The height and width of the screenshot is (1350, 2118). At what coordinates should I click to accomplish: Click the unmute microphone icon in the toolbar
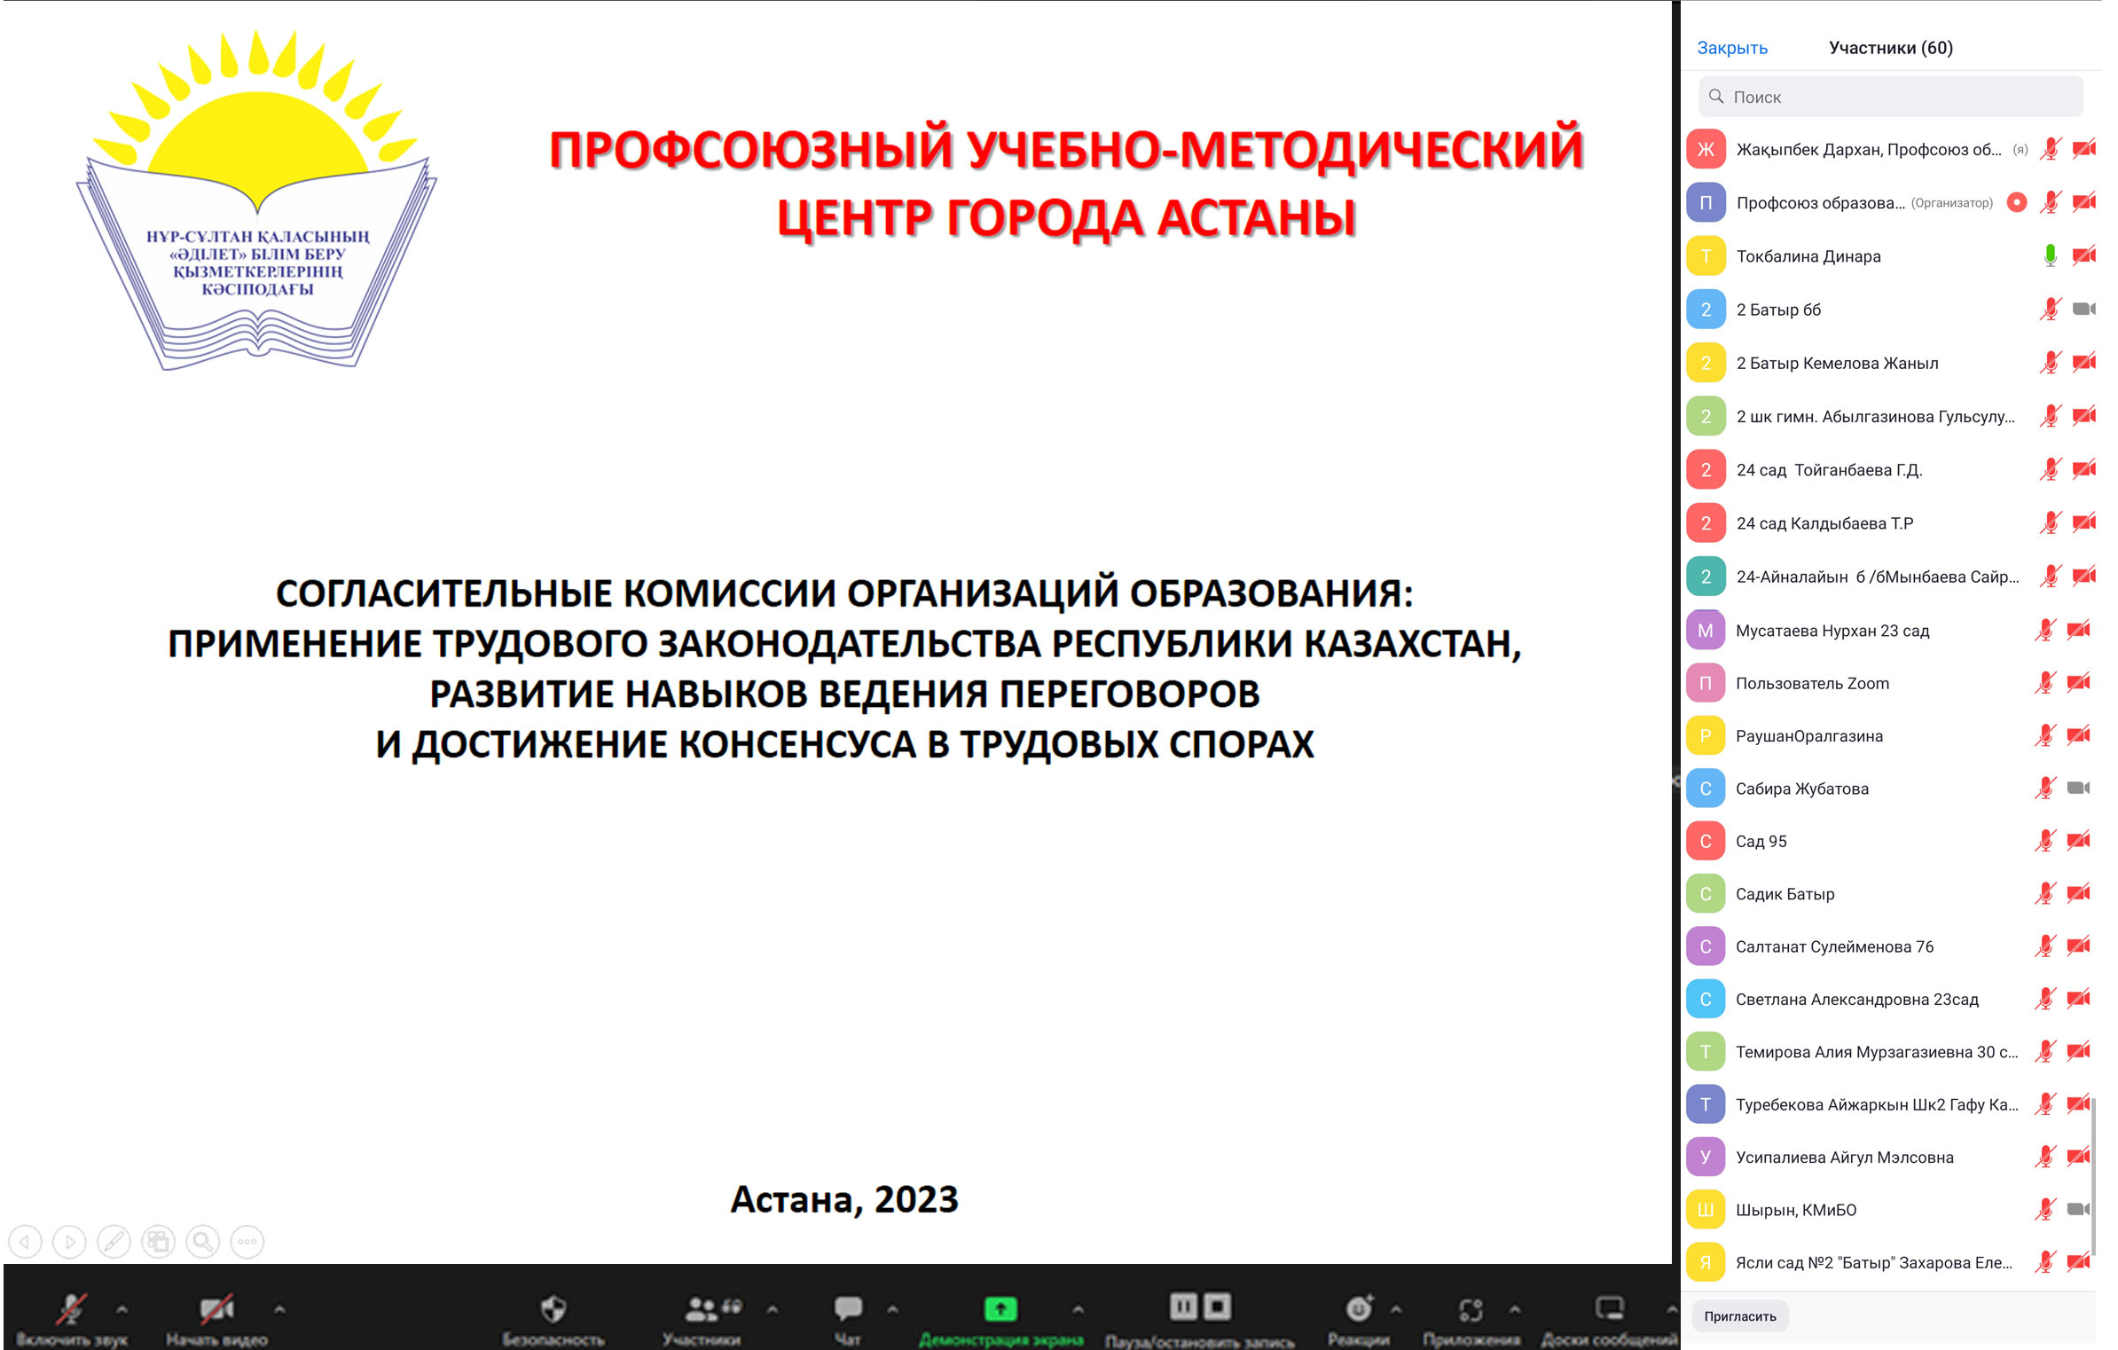tap(71, 1307)
